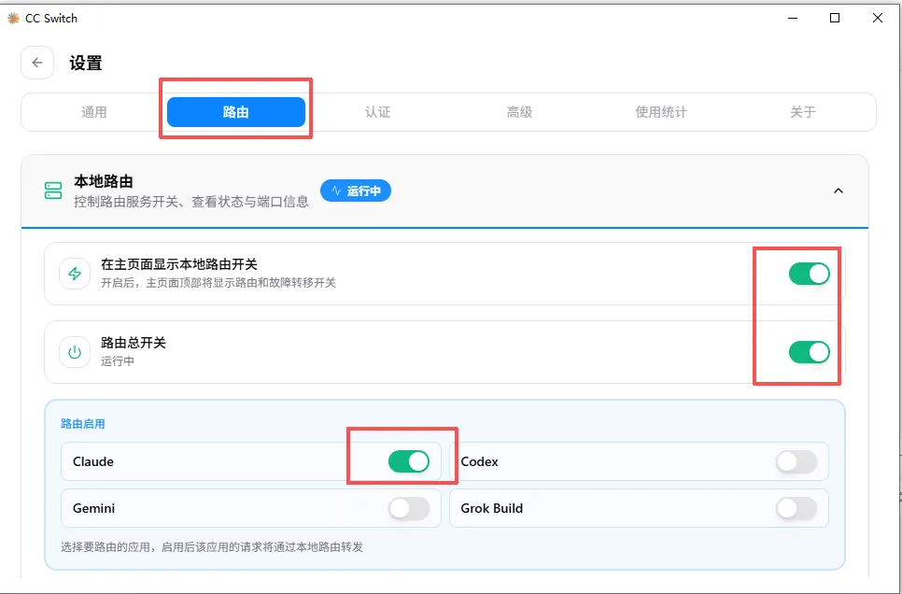Viewport: 902px width, 594px height.
Task: Click the 路由启用 section label
Action: 83,424
